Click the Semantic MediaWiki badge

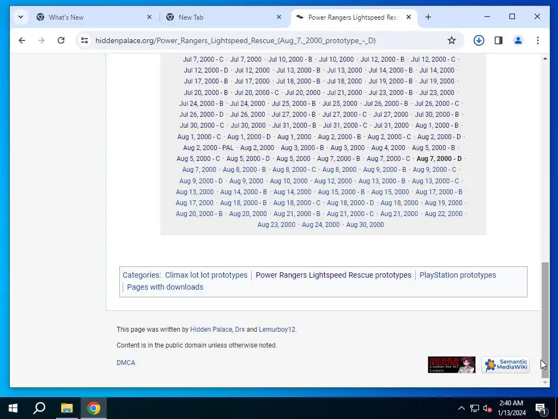tap(506, 364)
